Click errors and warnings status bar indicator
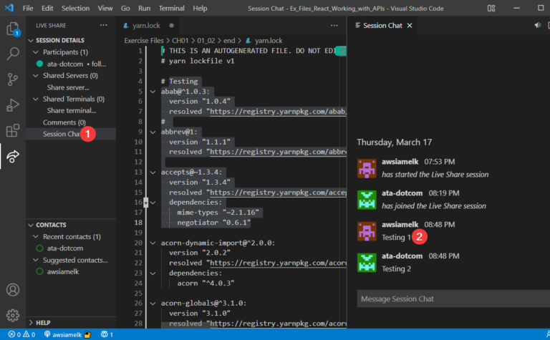550x340 pixels. coord(21,334)
